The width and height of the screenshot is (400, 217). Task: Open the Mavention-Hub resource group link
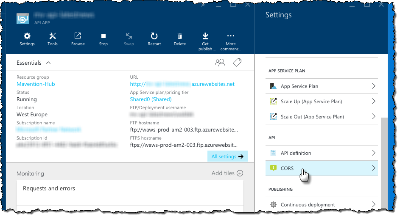tap(36, 84)
